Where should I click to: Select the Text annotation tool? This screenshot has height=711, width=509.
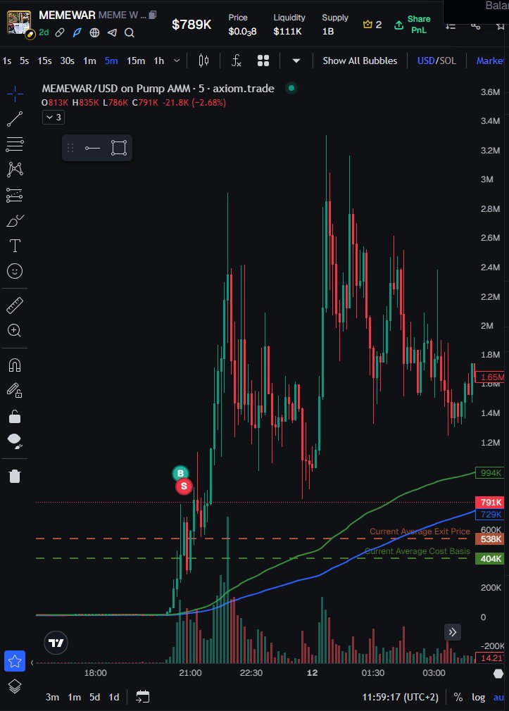pos(15,246)
